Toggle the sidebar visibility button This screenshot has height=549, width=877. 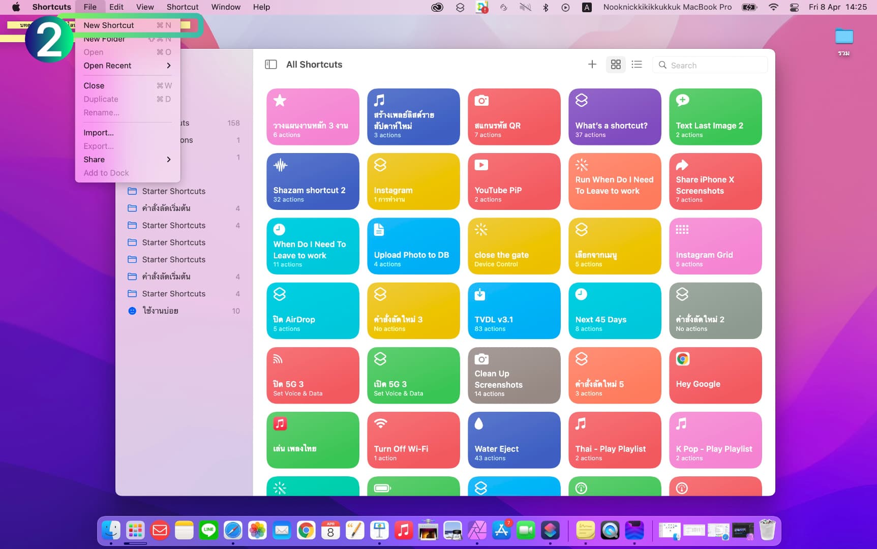[x=271, y=65]
